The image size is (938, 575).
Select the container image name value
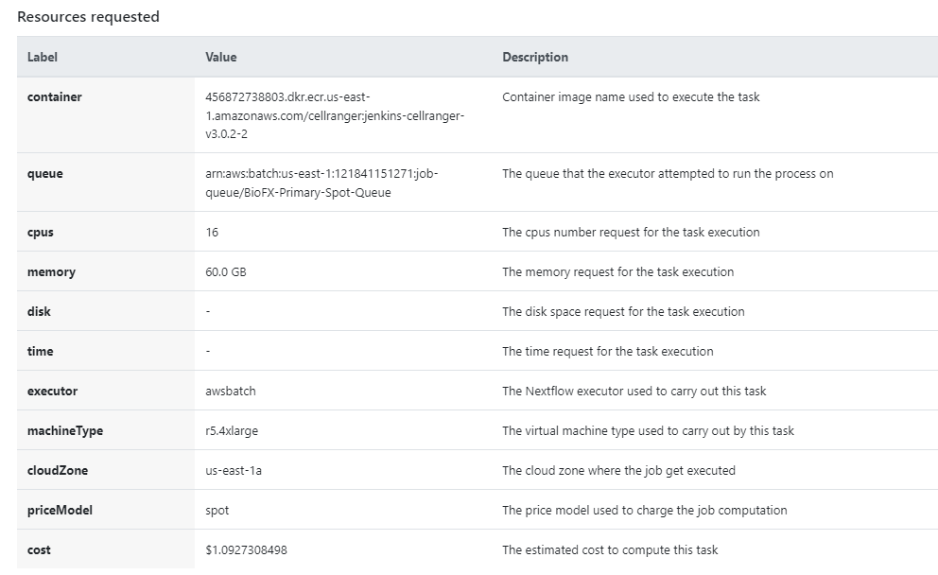click(x=335, y=115)
